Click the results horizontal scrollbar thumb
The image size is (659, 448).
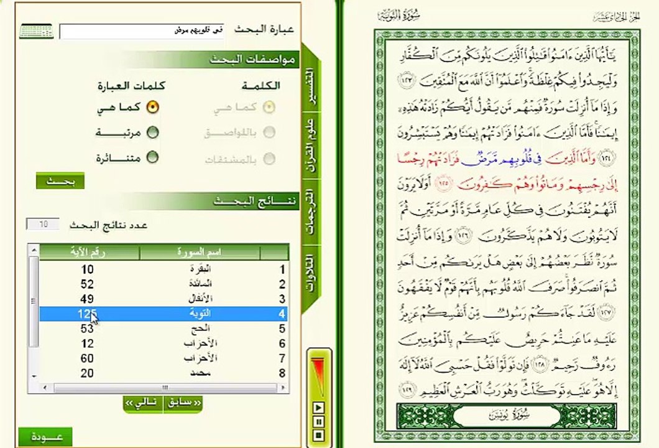(x=165, y=388)
